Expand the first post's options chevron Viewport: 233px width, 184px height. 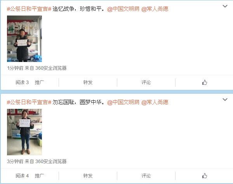pos(225,6)
